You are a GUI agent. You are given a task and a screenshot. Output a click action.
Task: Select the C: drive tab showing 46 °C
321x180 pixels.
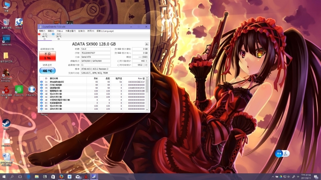(45, 36)
